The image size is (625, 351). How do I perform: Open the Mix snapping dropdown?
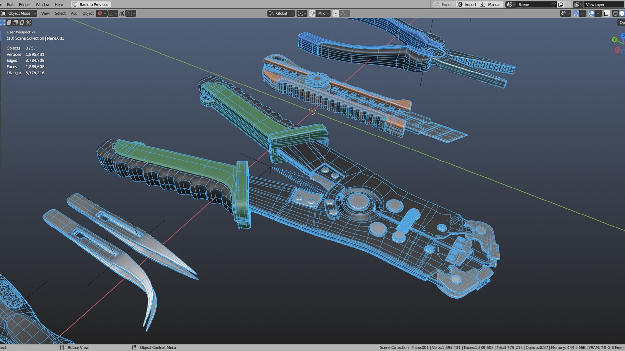(x=323, y=13)
